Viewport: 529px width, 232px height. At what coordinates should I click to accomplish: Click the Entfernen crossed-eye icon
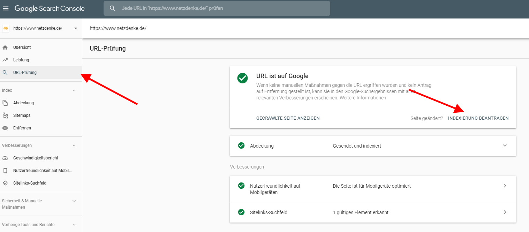(5, 128)
